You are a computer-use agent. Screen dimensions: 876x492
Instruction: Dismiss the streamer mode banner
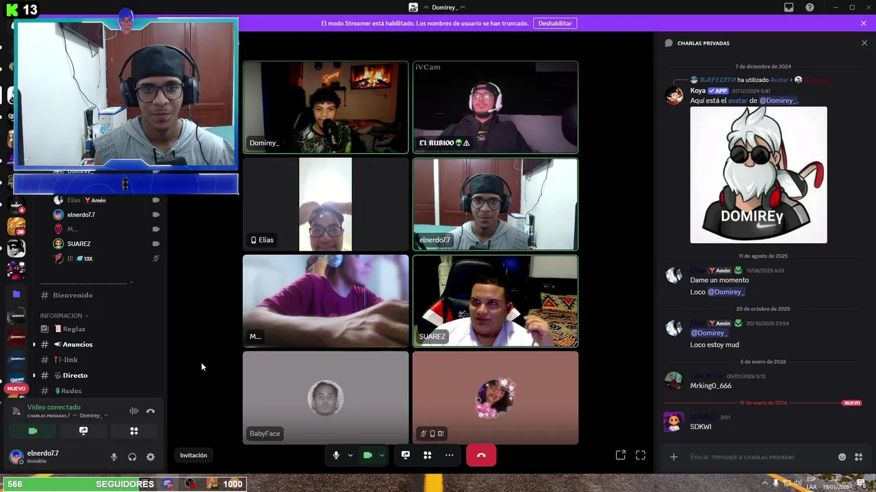click(x=864, y=23)
